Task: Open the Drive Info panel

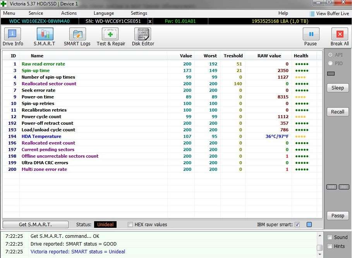Action: tap(13, 37)
